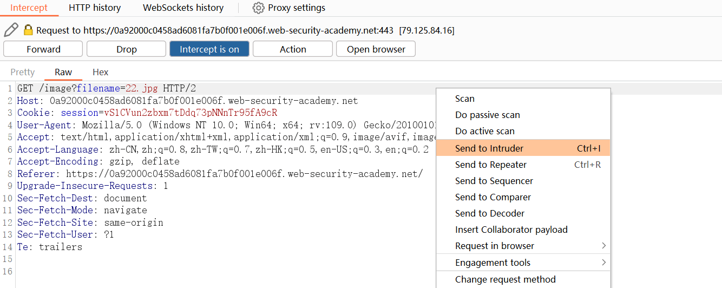This screenshot has height=288, width=722.
Task: Click the Proxy settings gear icon
Action: [x=259, y=8]
